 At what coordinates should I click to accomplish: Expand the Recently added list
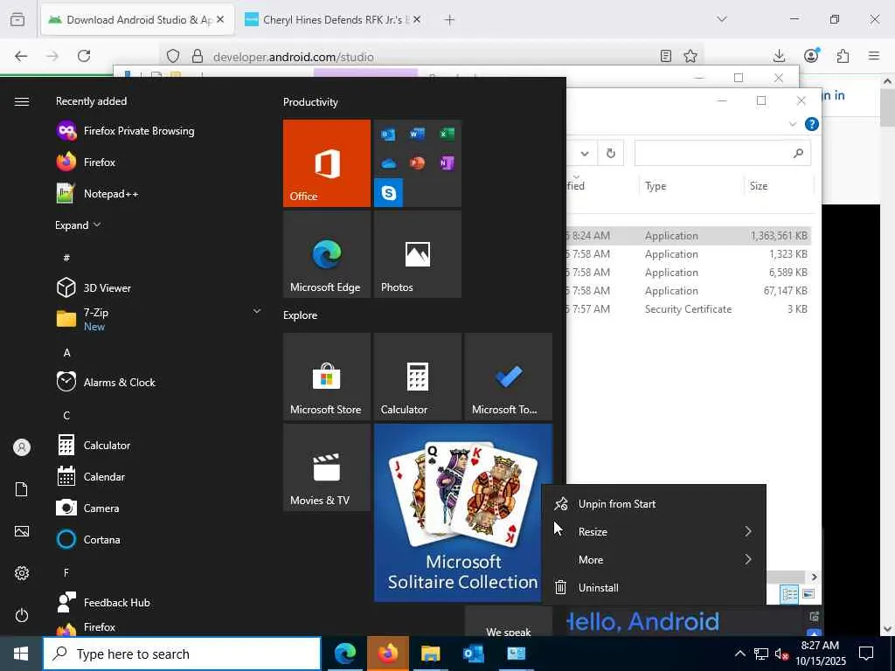(x=78, y=225)
